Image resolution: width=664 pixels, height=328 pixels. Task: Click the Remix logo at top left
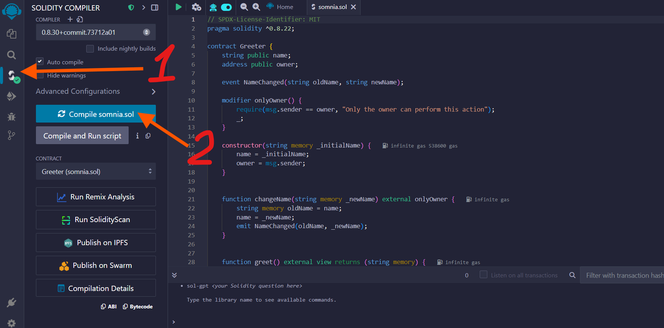click(x=11, y=11)
